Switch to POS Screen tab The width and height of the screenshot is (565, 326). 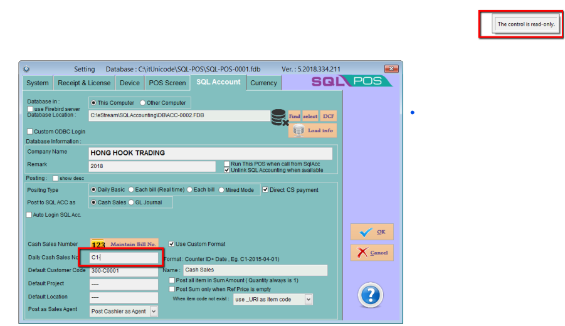tap(167, 83)
